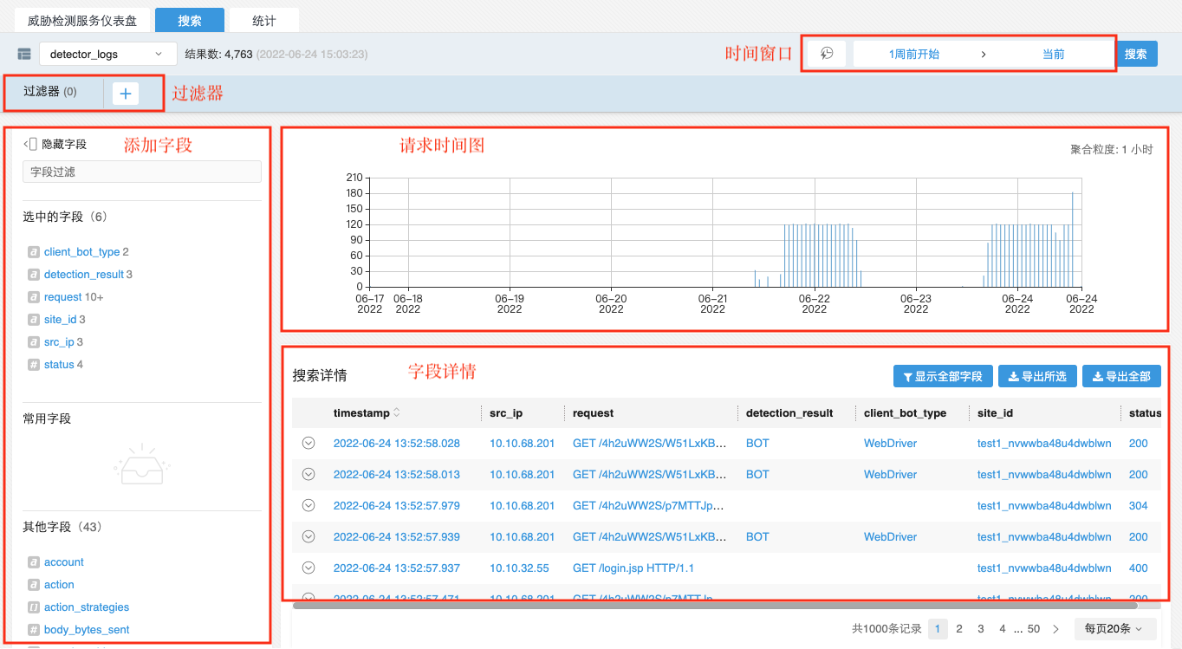Screen dimensions: 1182x649
Task: Expand row with timestamp 13:52:57.979
Action: [x=308, y=505]
